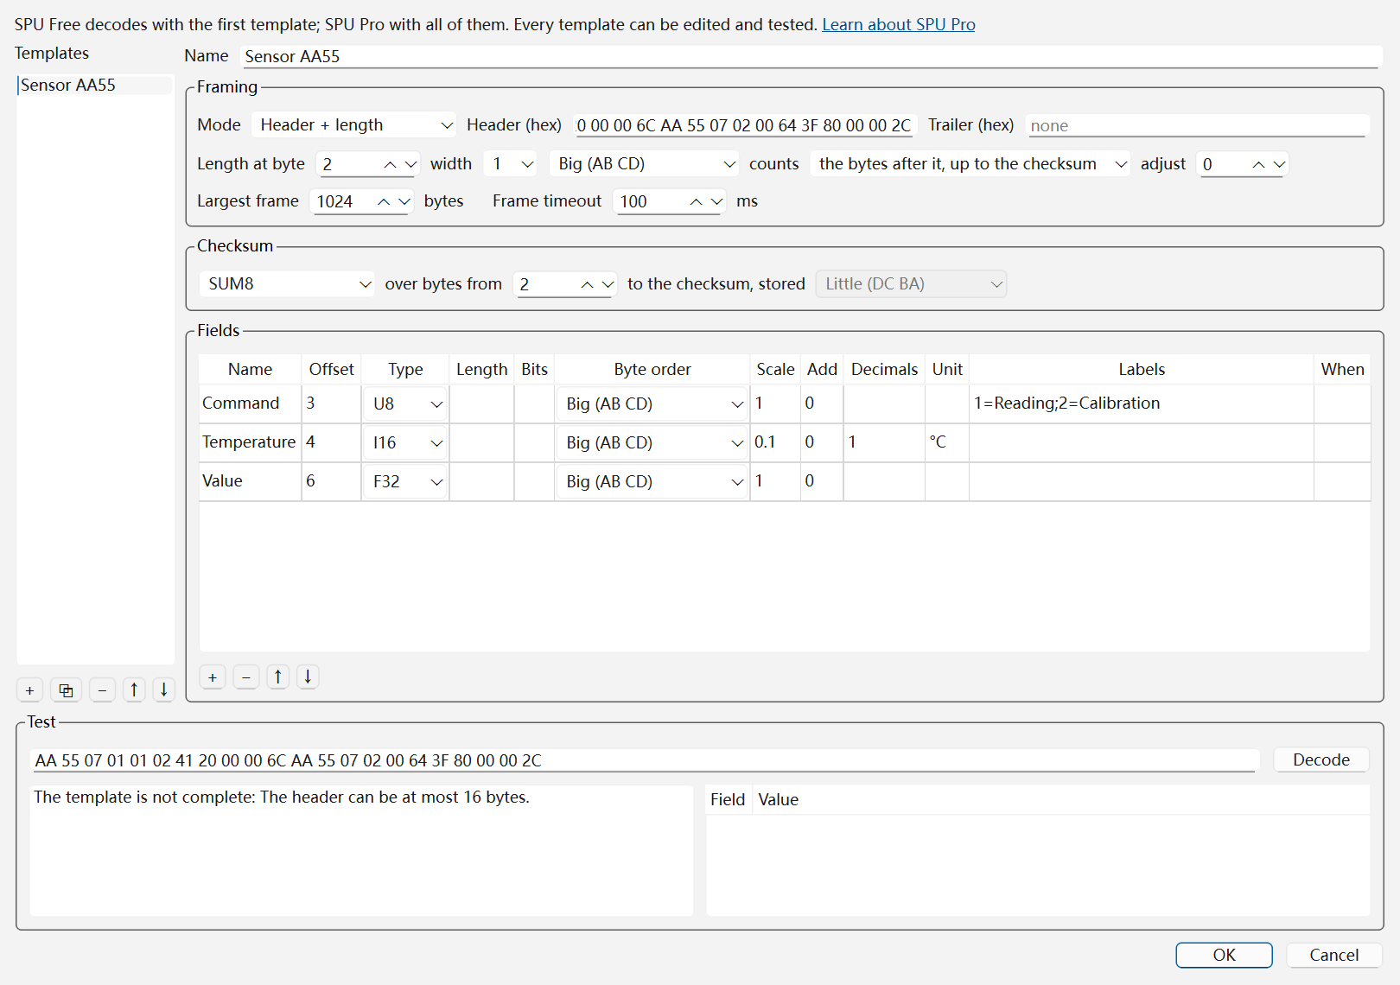
Task: Open Temperature row byte order dropdown
Action: 652,442
